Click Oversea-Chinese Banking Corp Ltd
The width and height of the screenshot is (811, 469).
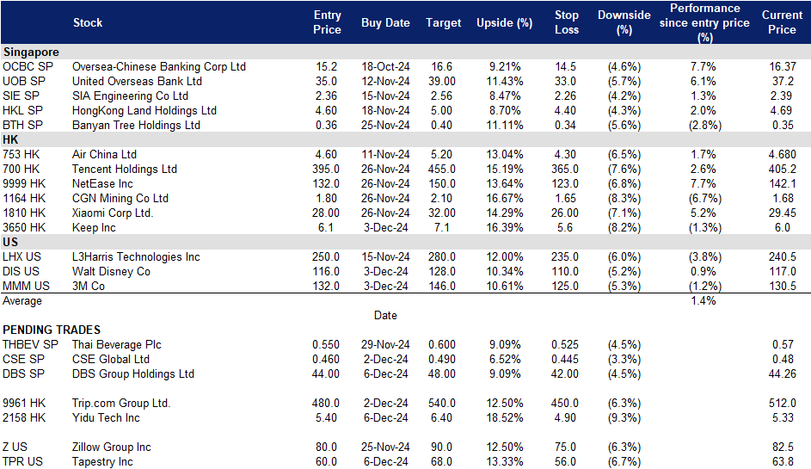point(159,67)
